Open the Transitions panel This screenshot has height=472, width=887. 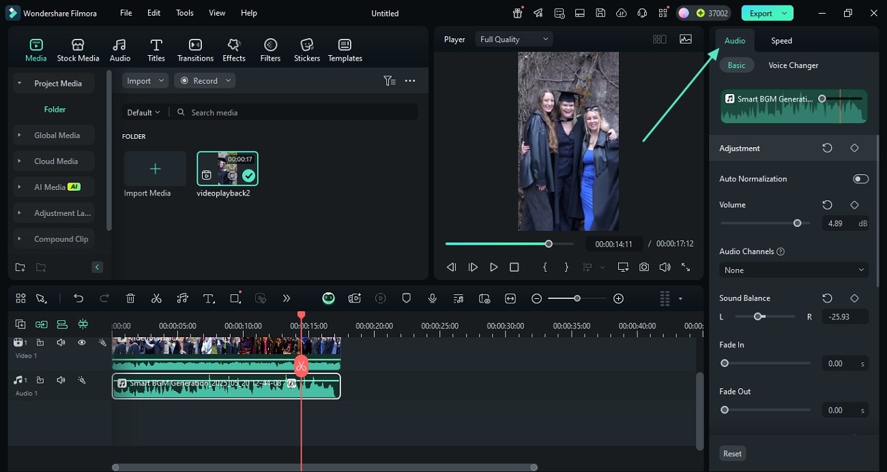[x=195, y=50]
